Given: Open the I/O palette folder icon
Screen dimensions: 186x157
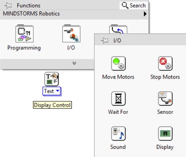Looking at the screenshot, I should [x=71, y=33].
